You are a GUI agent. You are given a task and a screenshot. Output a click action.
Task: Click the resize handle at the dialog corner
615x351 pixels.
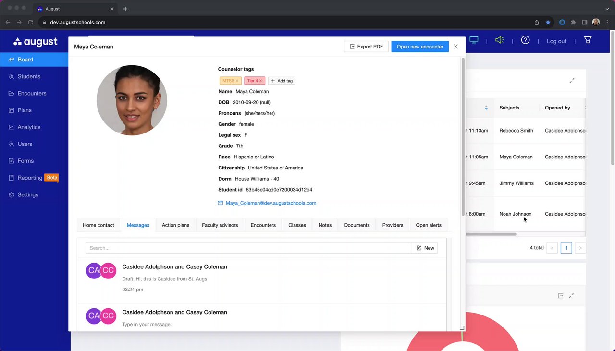pos(462,328)
